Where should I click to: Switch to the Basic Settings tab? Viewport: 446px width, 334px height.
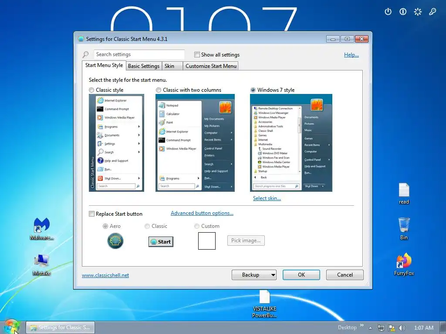tap(144, 66)
